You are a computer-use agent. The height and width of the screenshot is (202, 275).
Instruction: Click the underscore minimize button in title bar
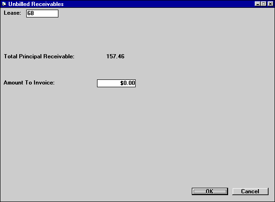tap(257, 4)
